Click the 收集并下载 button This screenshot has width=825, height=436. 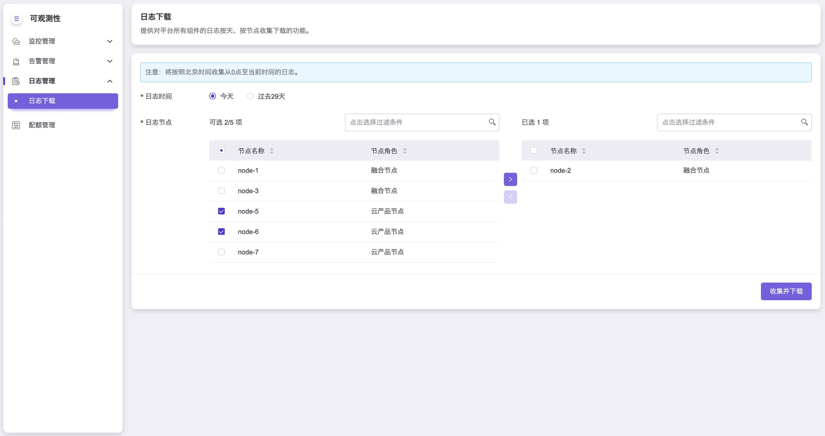tap(786, 291)
